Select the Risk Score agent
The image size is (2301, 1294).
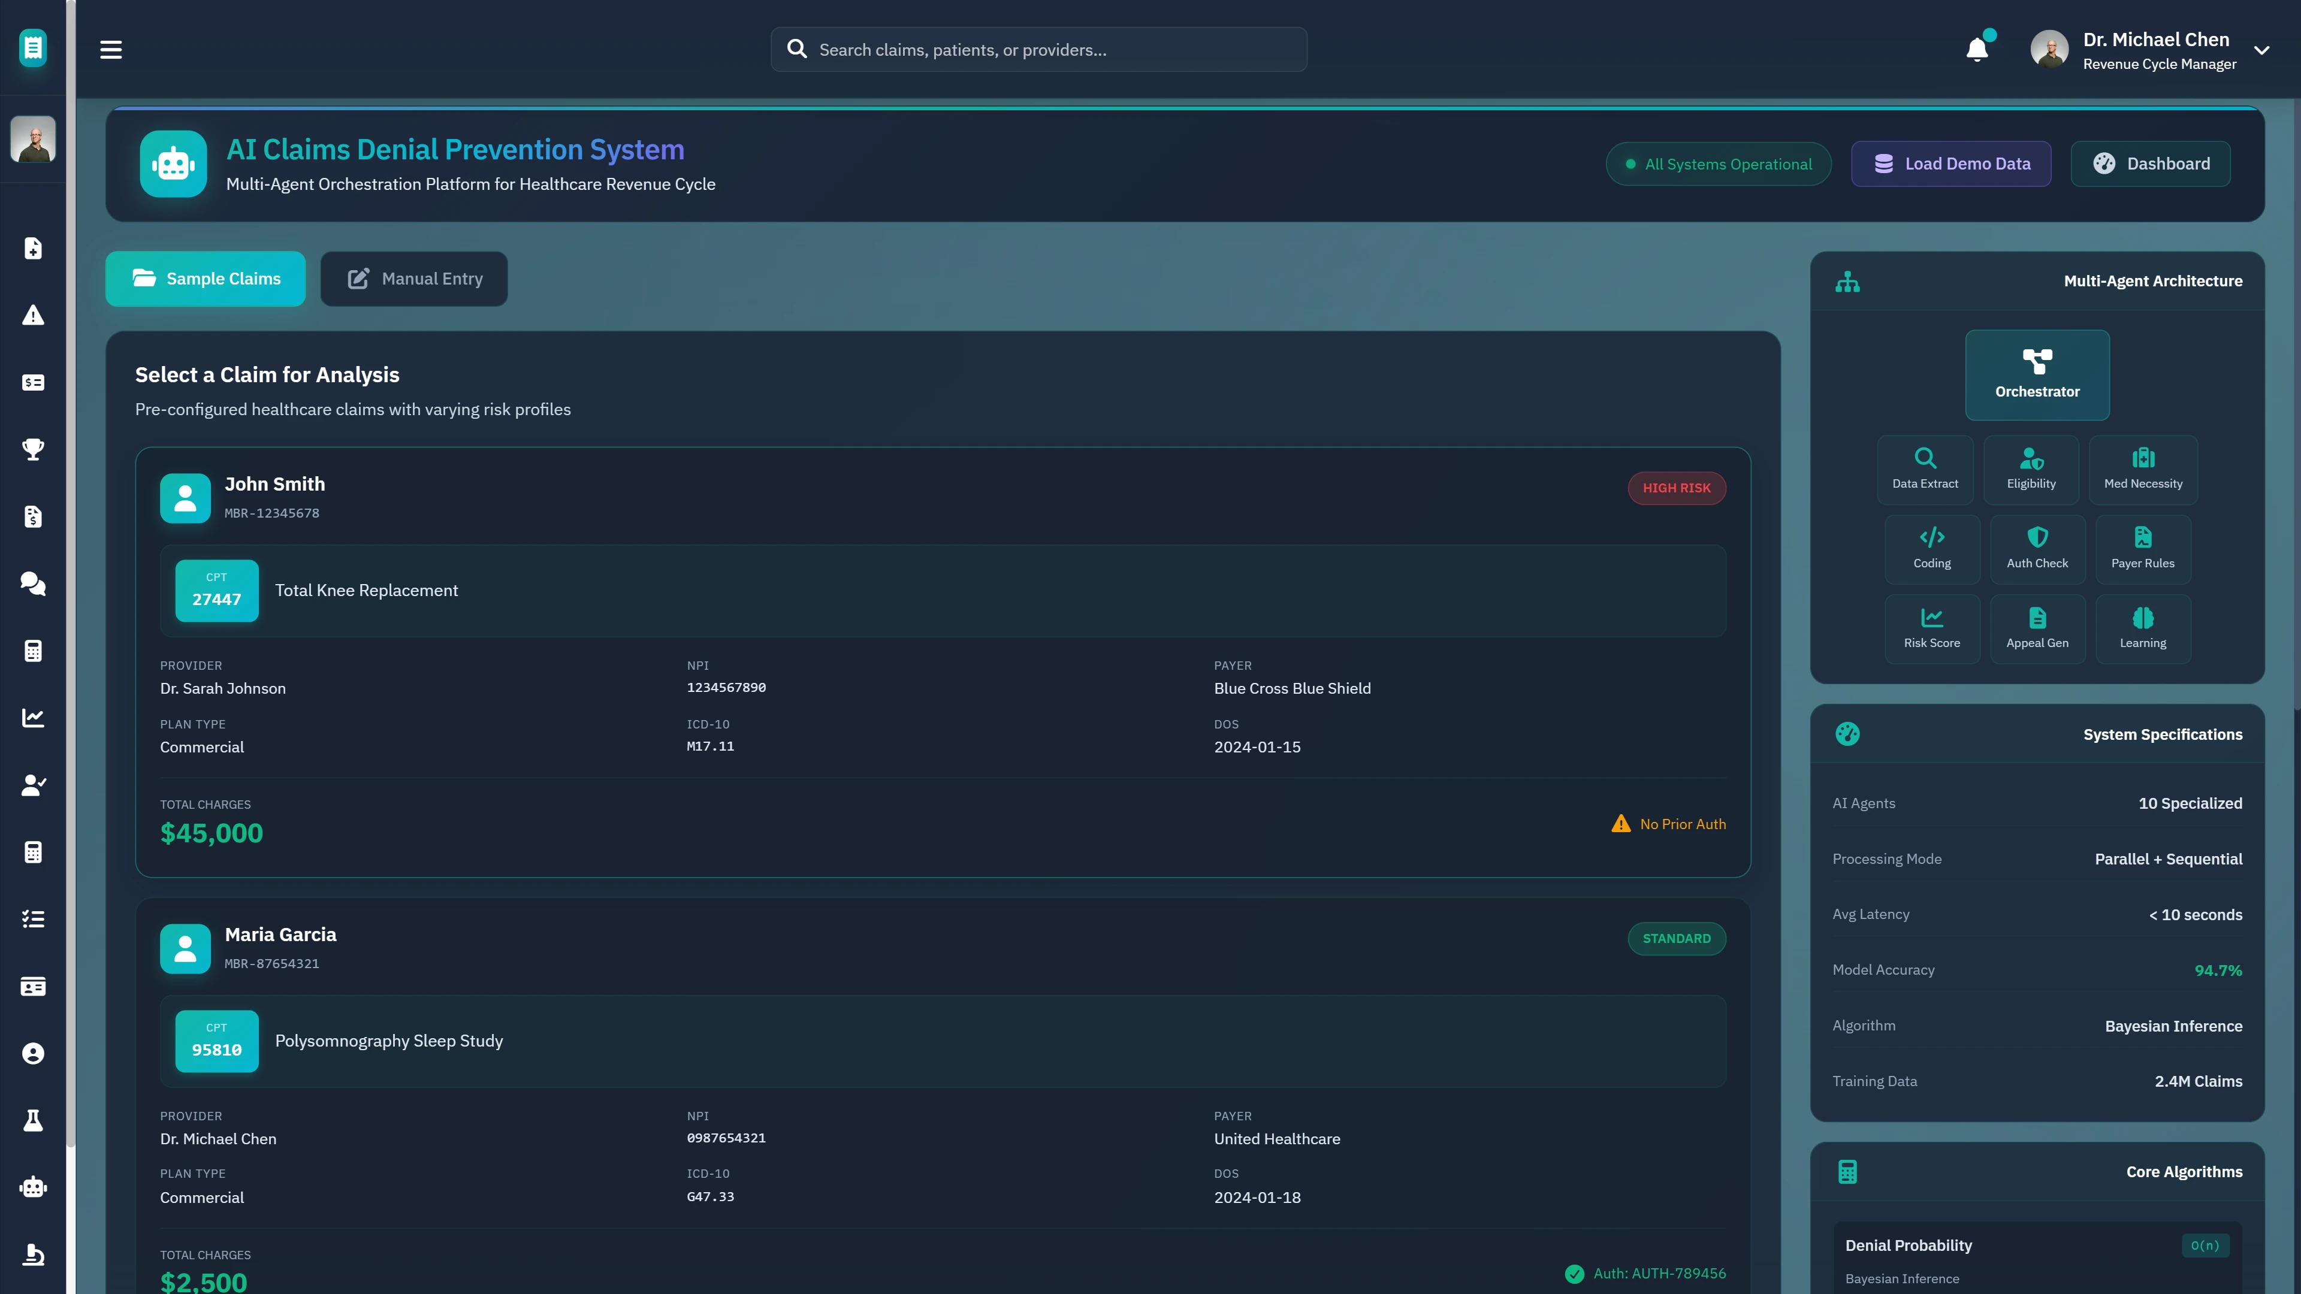1932,628
